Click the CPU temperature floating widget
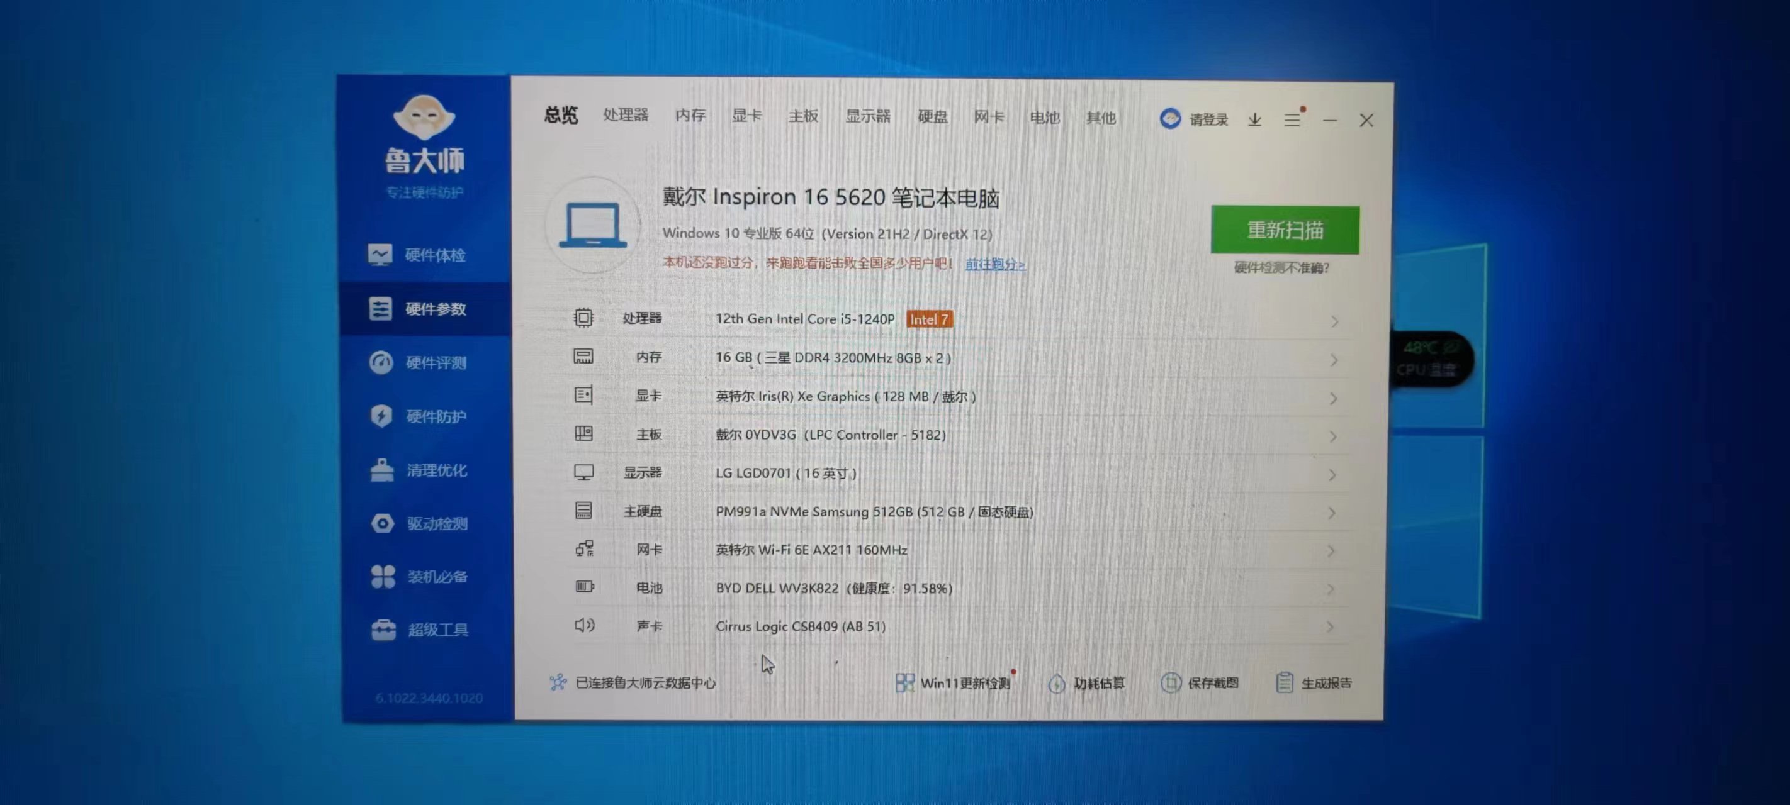 (x=1431, y=359)
